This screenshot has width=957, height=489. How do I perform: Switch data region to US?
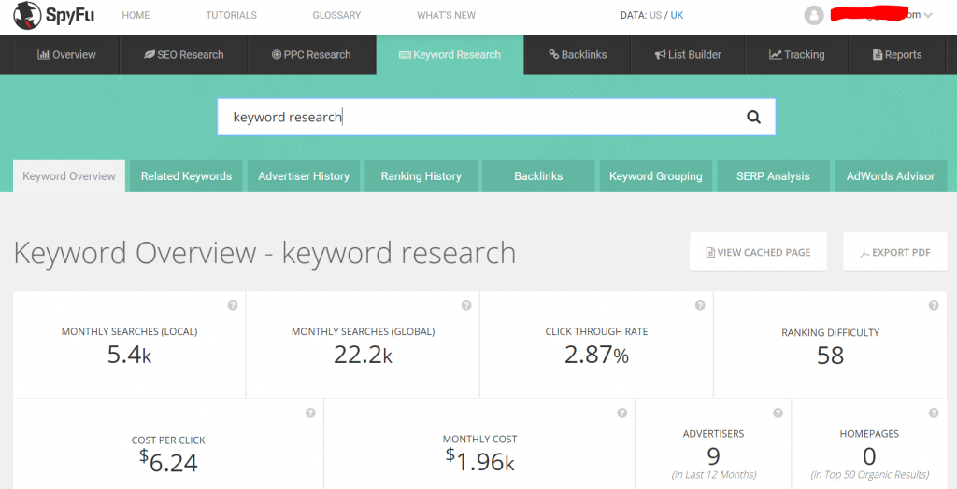(x=655, y=16)
